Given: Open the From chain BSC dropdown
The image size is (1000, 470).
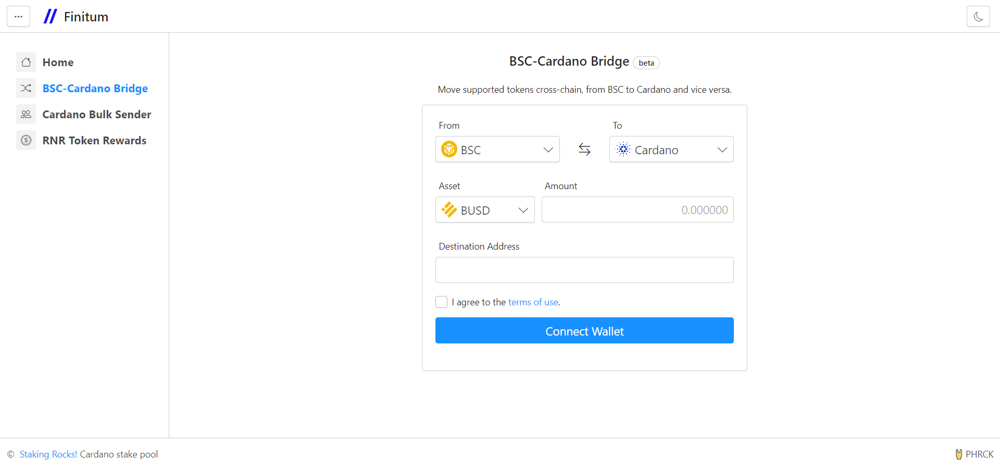Looking at the screenshot, I should click(497, 149).
